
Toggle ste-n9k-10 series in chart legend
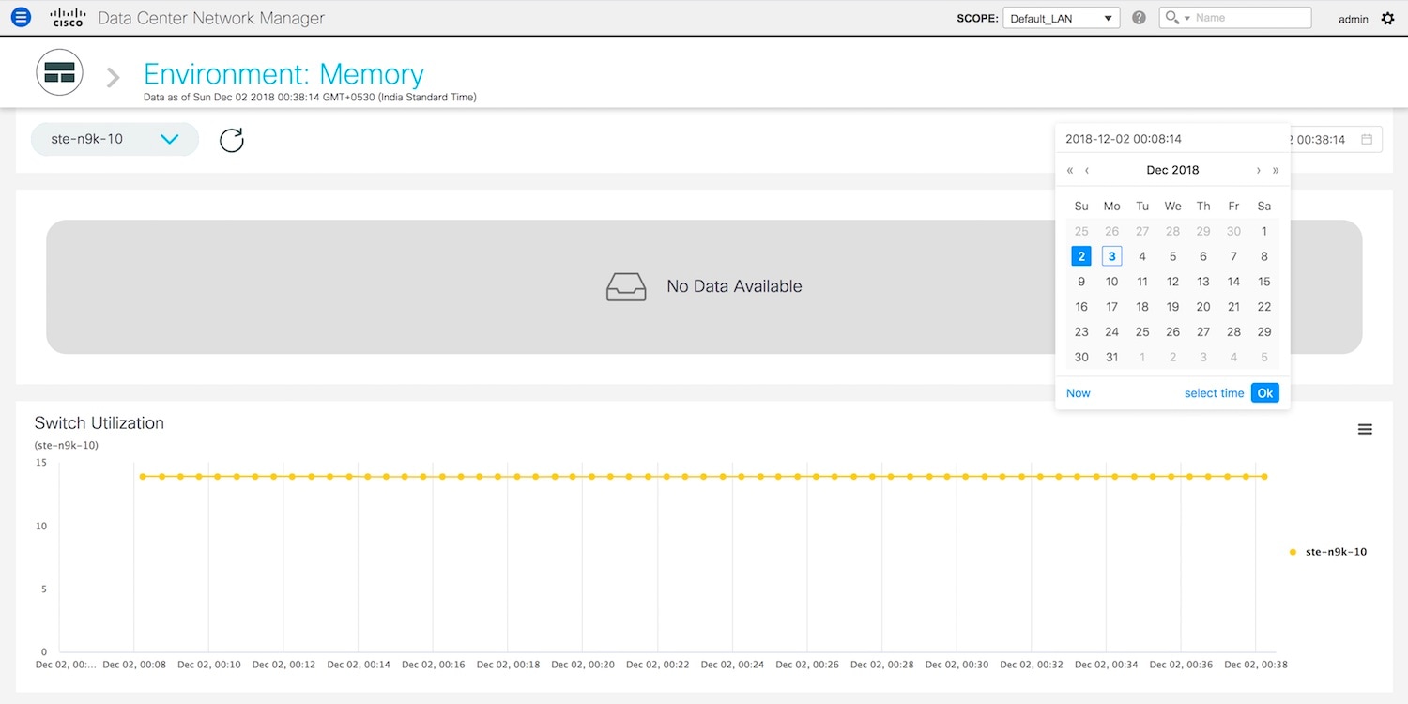(x=1335, y=552)
